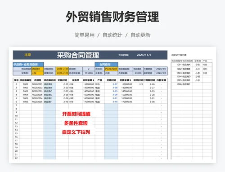Image resolution: width=225 pixels, height=172 pixels.
Task: Select today's date value 2024/11/5
Action: point(144,55)
